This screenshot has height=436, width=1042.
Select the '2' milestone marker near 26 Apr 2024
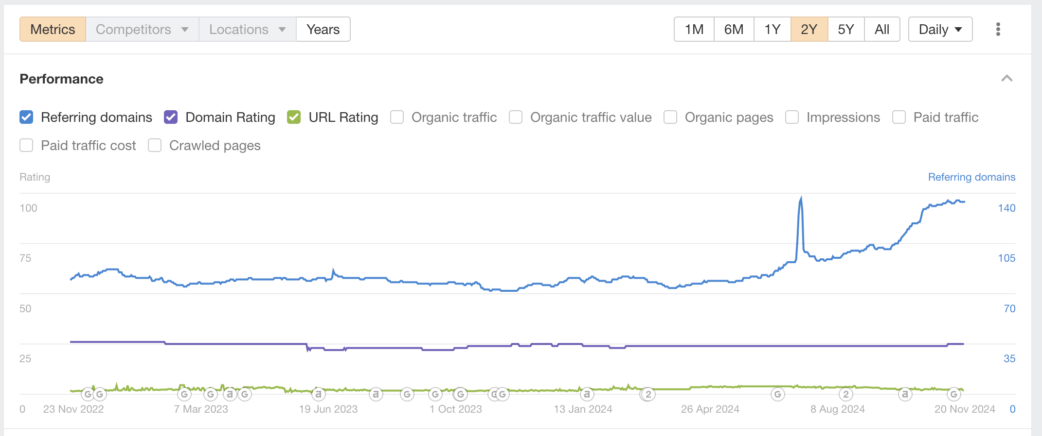(x=648, y=394)
